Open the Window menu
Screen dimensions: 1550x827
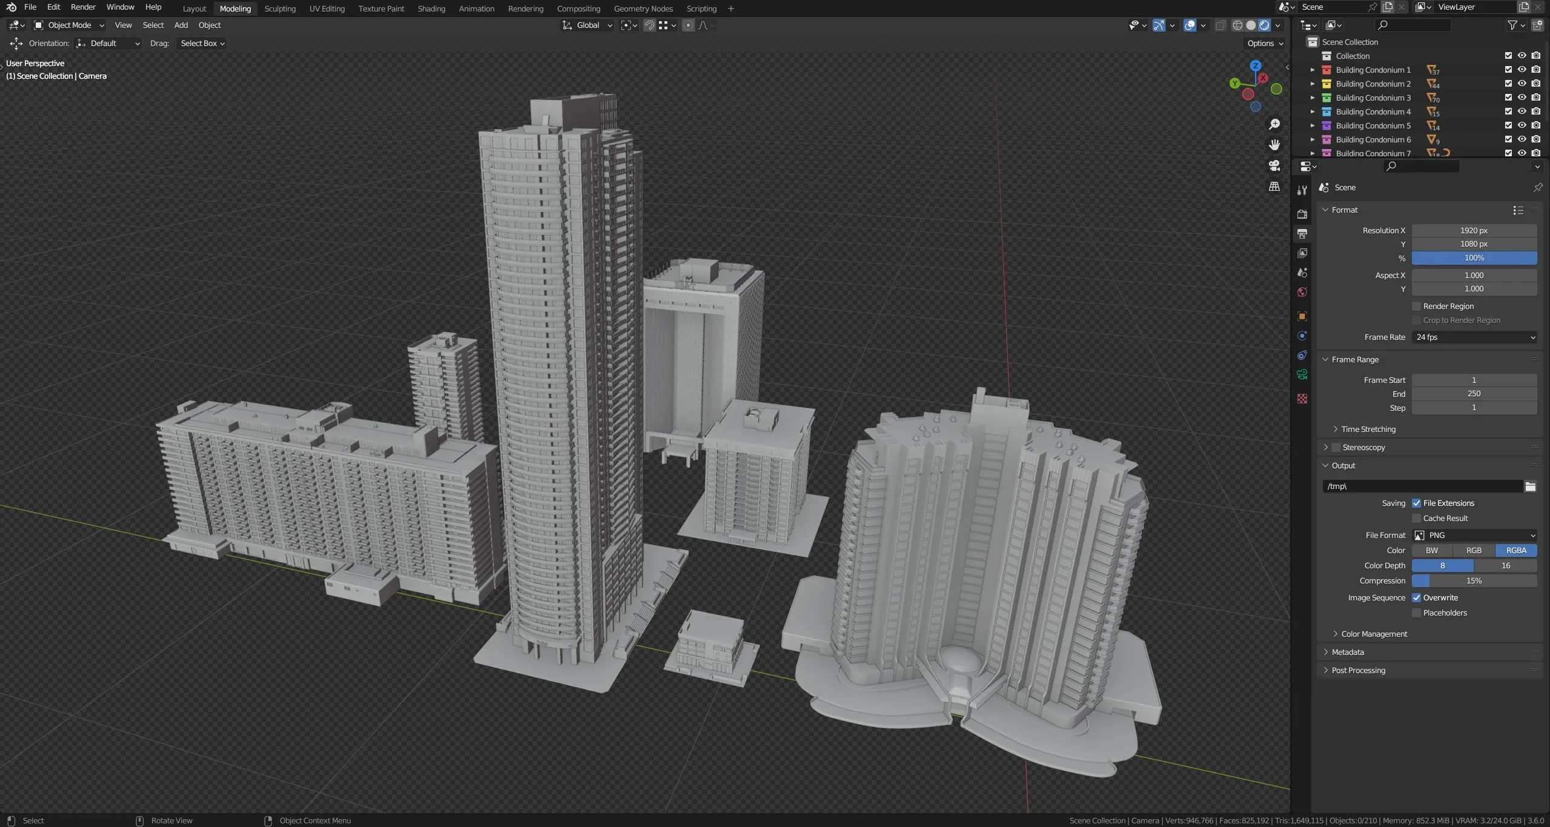click(120, 7)
